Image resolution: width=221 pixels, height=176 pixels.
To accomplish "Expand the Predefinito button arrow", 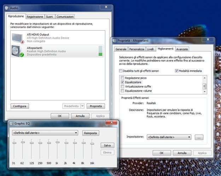I will [x=82, y=106].
